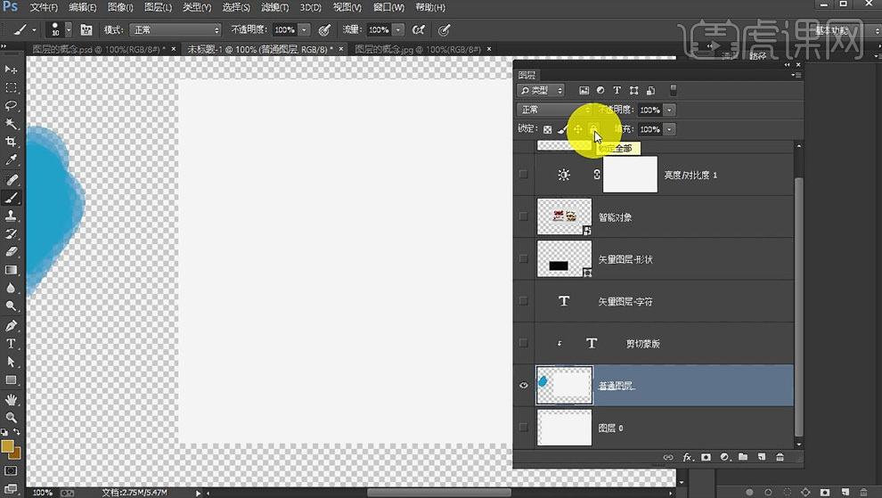Select the Hand tool
882x498 pixels.
tap(11, 399)
